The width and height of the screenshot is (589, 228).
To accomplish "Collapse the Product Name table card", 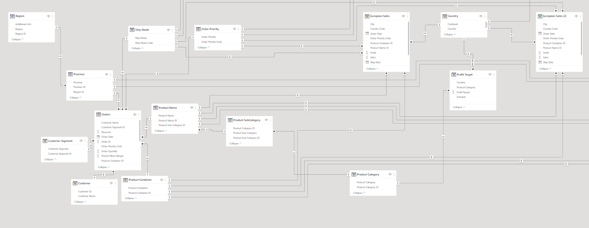I will click(161, 131).
